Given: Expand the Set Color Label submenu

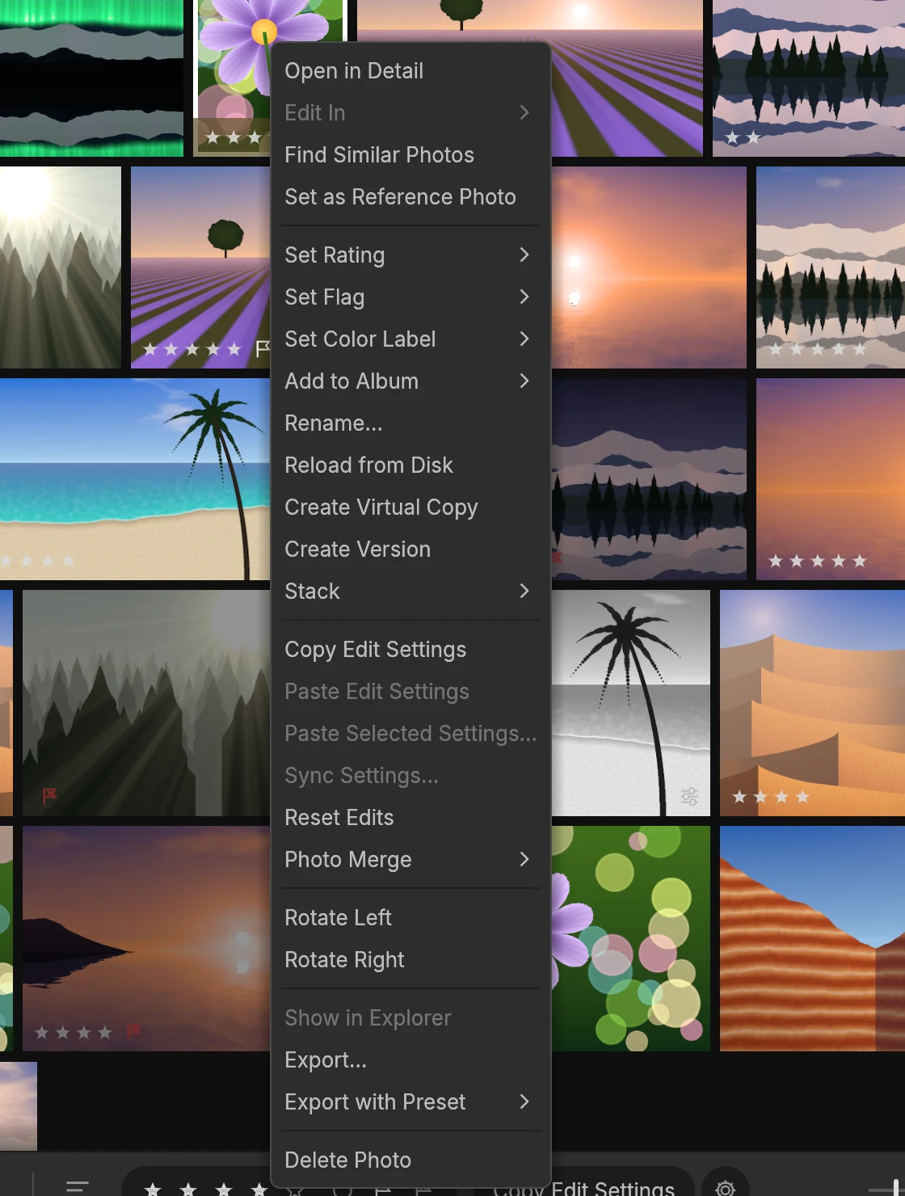Looking at the screenshot, I should point(411,339).
